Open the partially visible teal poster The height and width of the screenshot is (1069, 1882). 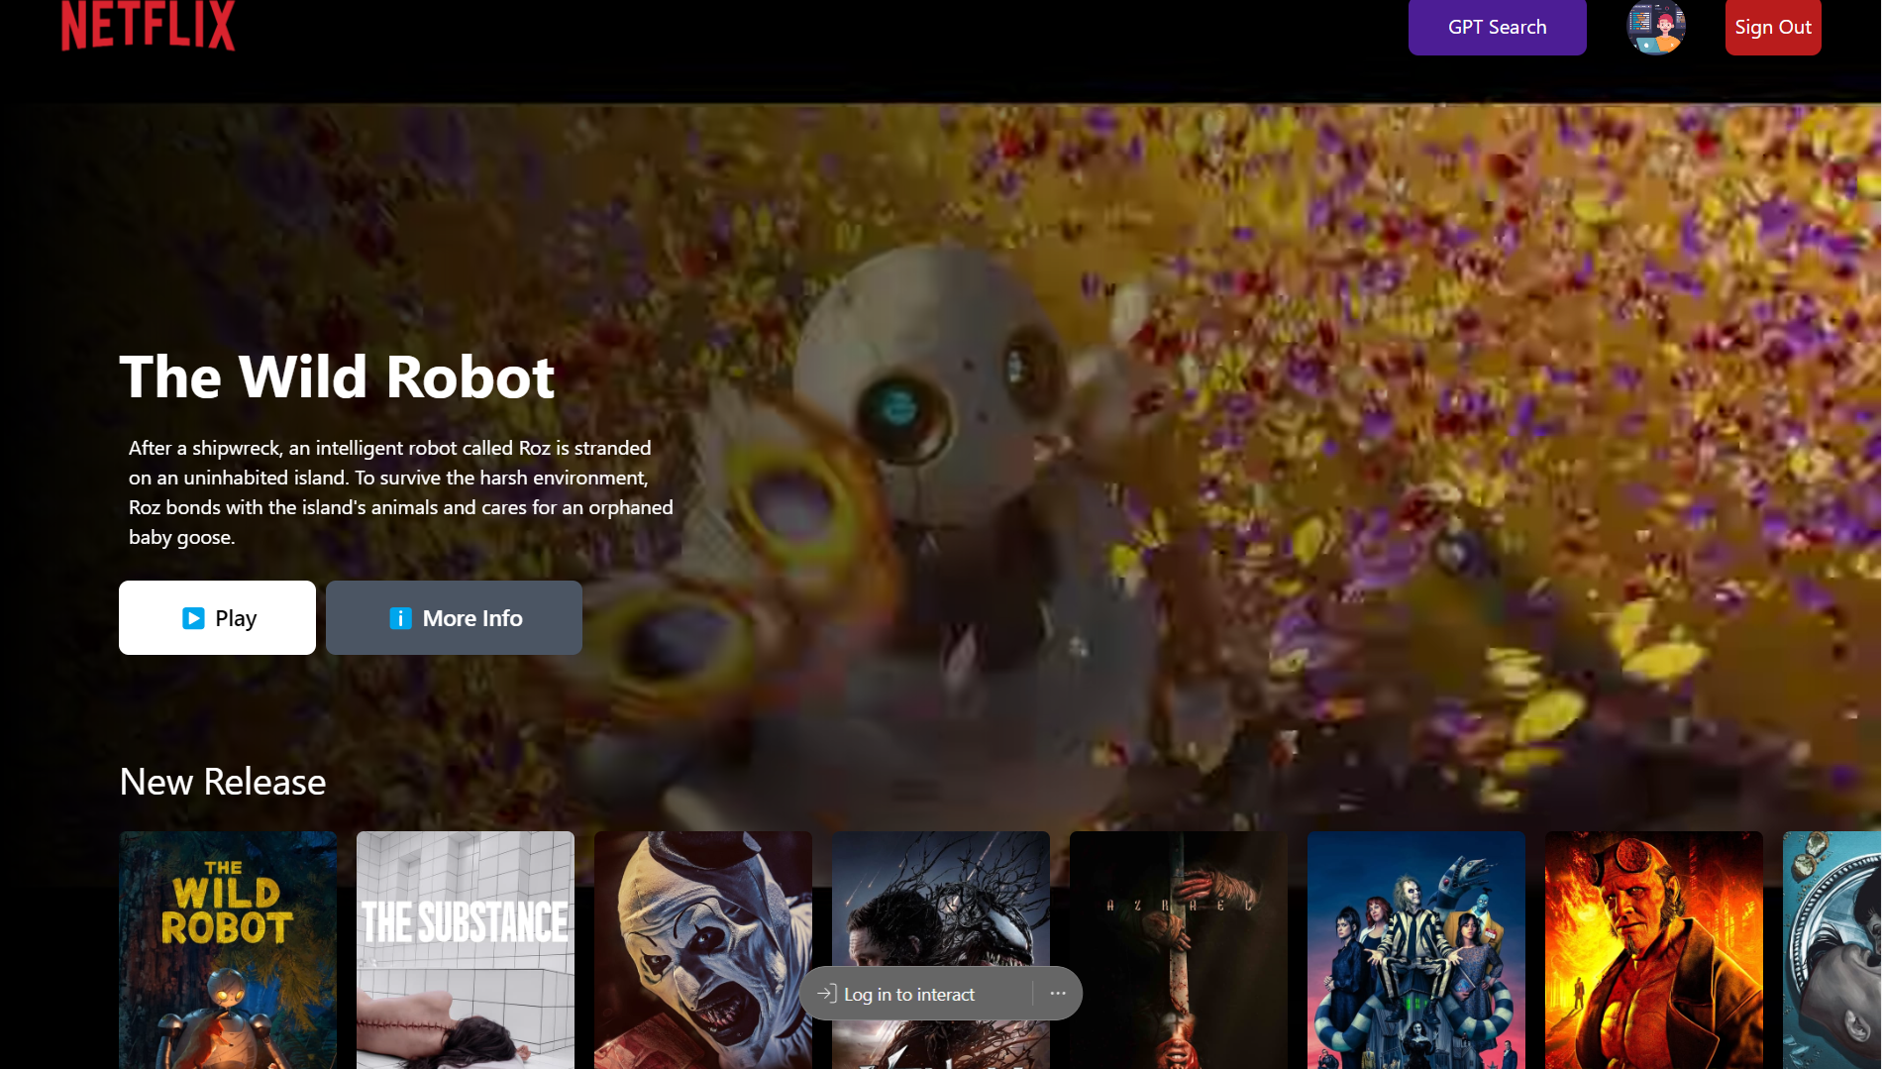1832,950
